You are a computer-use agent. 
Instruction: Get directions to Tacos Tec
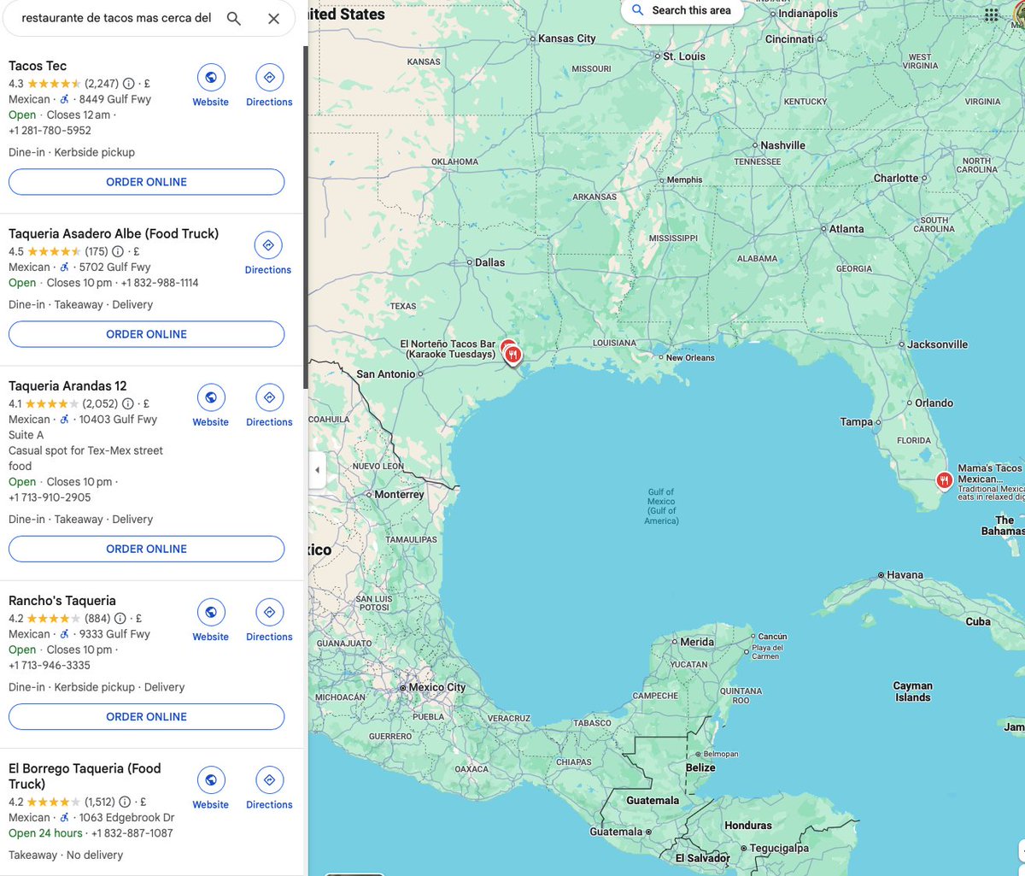tap(269, 77)
